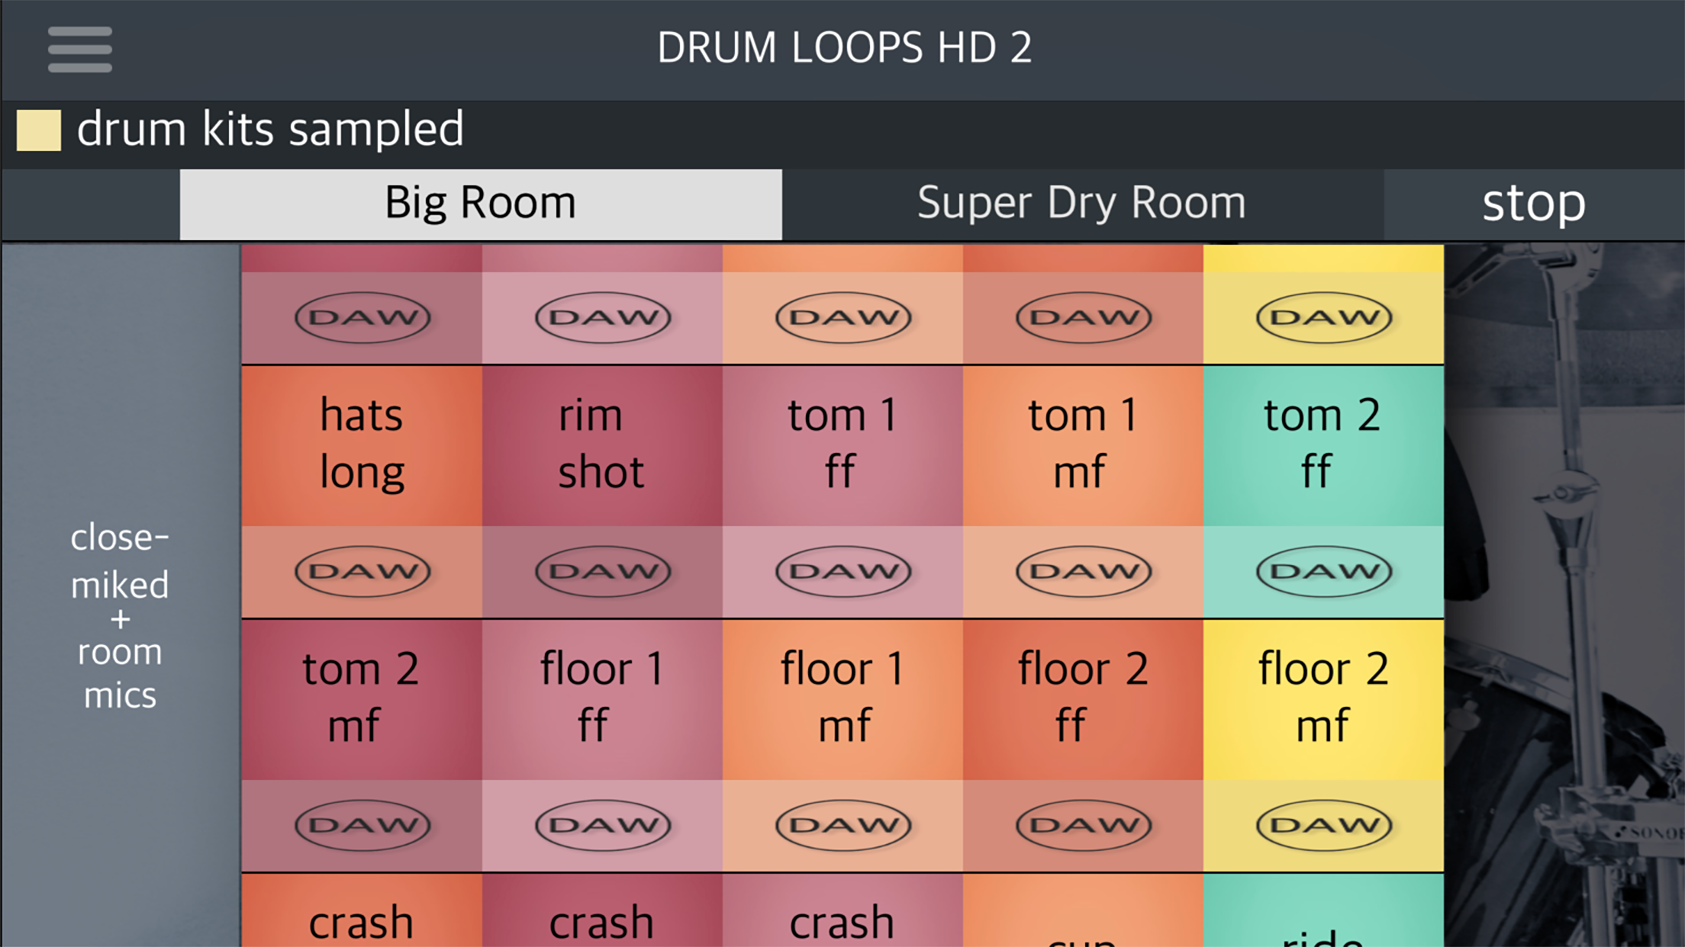The image size is (1685, 947).
Task: Play the floor 2 mf pad
Action: 1323,698
